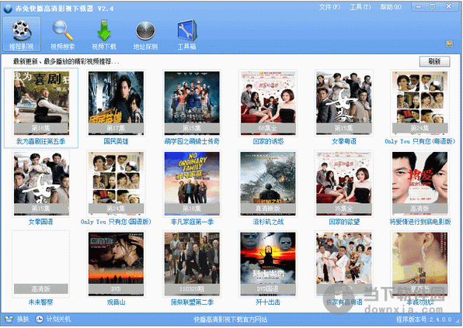Click the 换肤 skin change shirt icon
This screenshot has height=328, width=463.
9,319
